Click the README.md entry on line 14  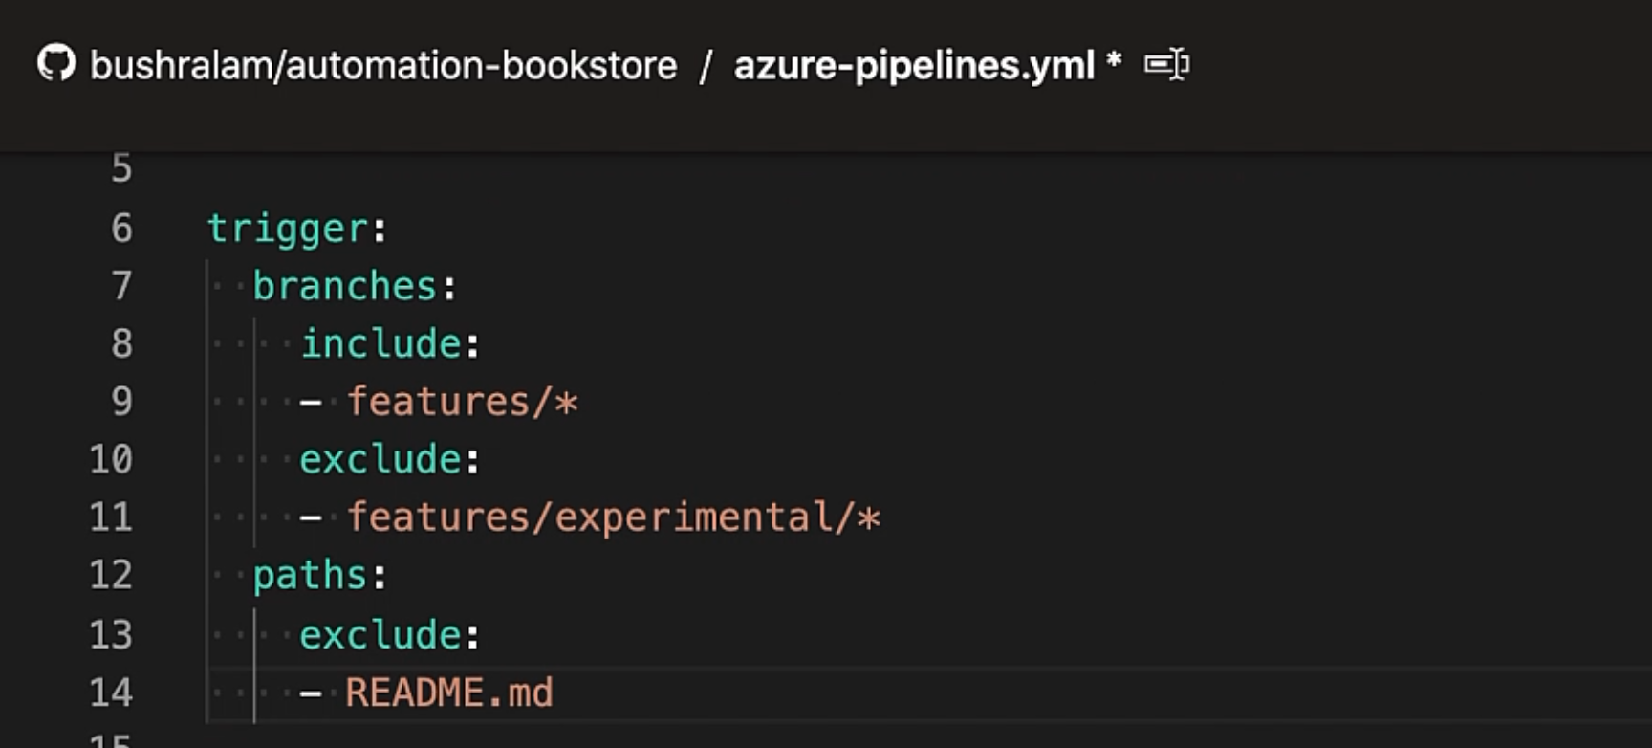[448, 693]
